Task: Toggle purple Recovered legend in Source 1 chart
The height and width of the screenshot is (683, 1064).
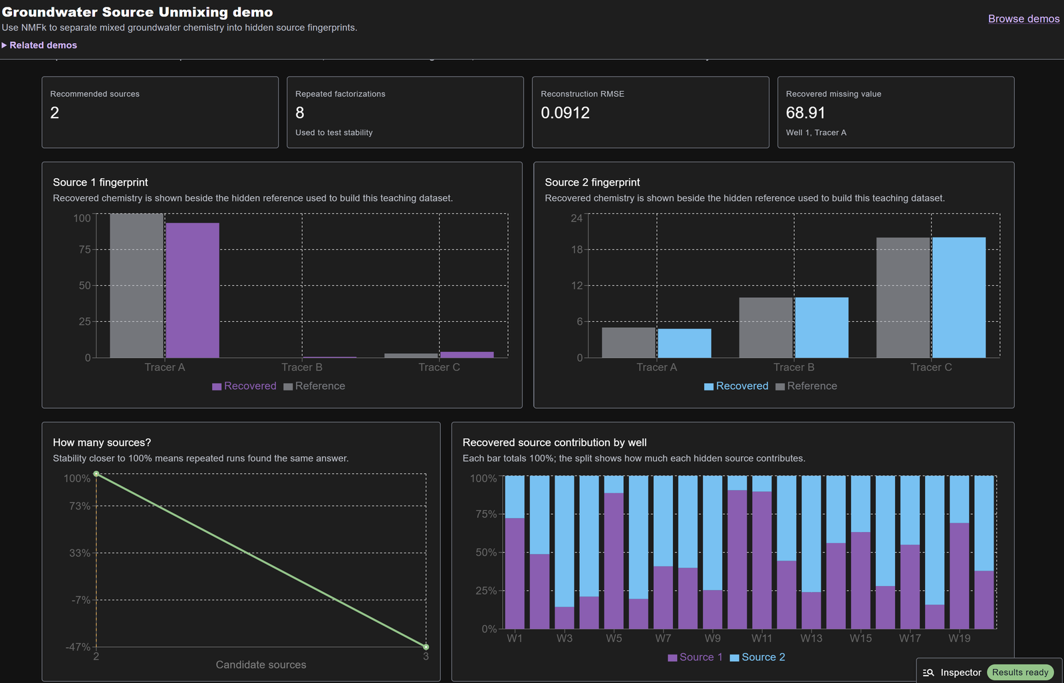Action: click(x=244, y=386)
